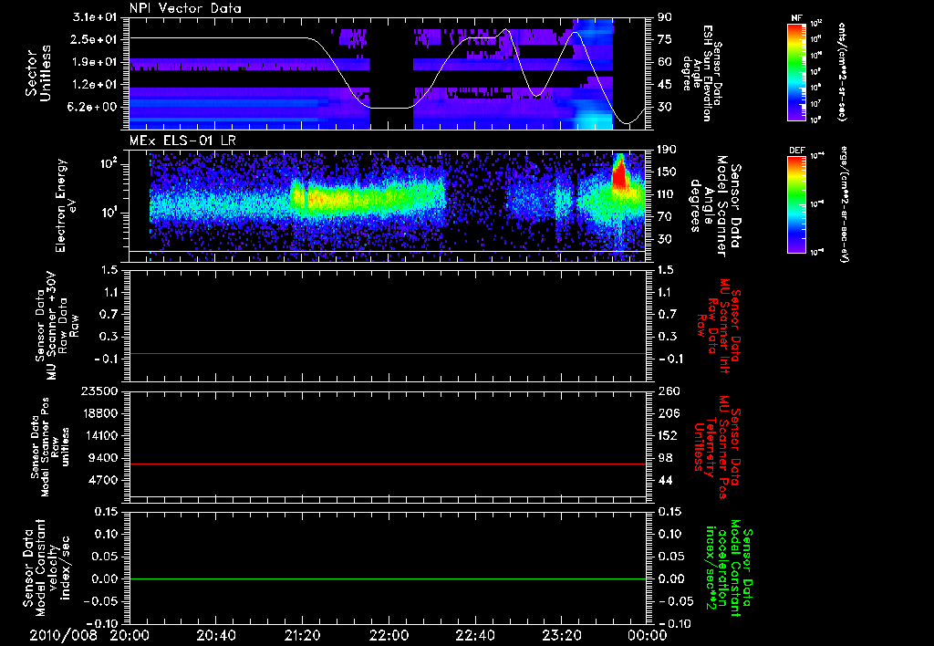This screenshot has width=934, height=646.
Task: Select the 206 telemetry tick label
Action: [667, 413]
